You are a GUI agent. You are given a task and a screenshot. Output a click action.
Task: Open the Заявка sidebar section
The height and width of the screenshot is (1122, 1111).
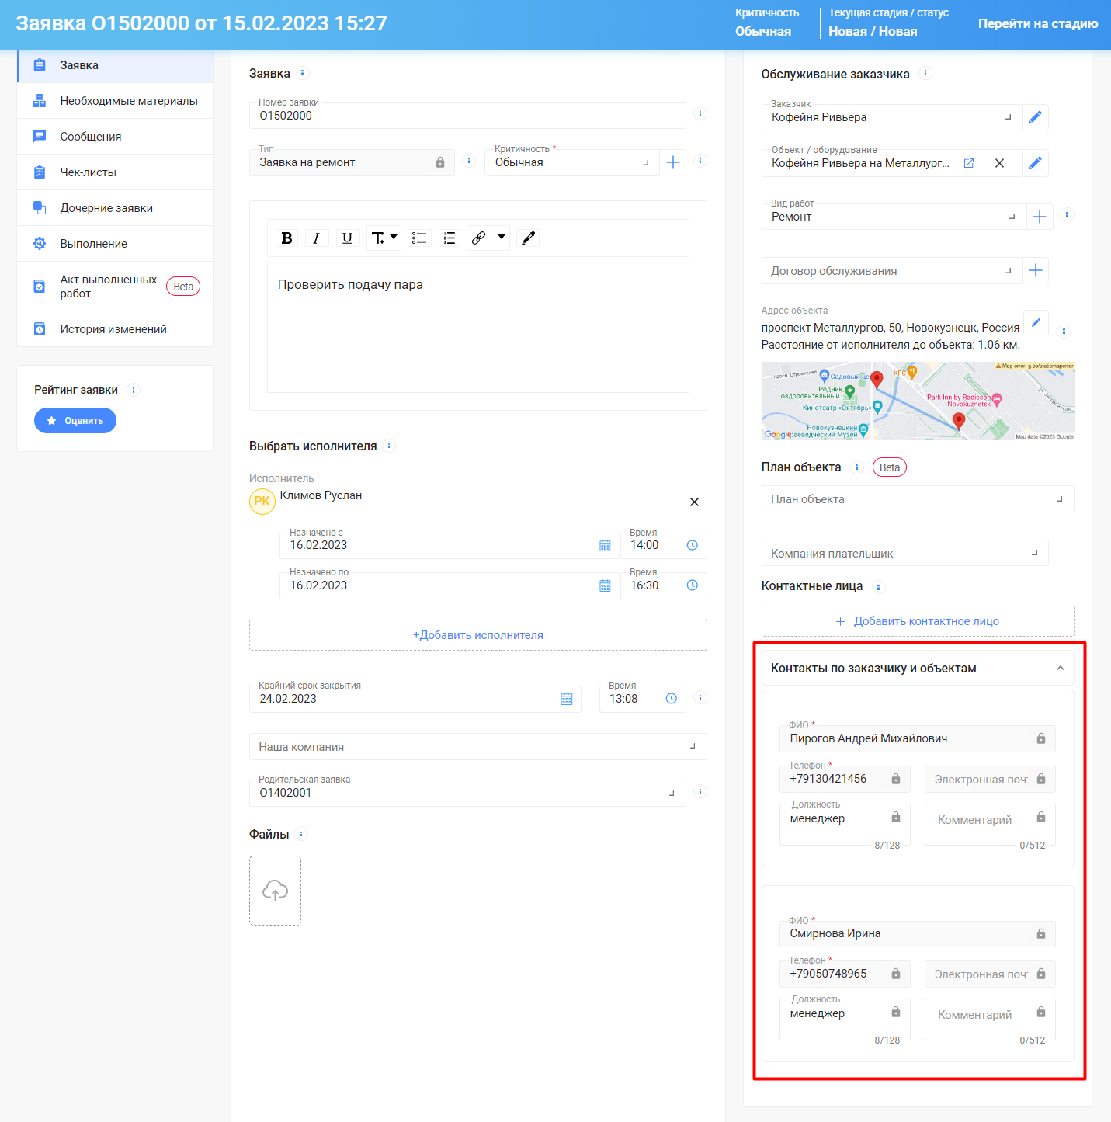pos(115,65)
